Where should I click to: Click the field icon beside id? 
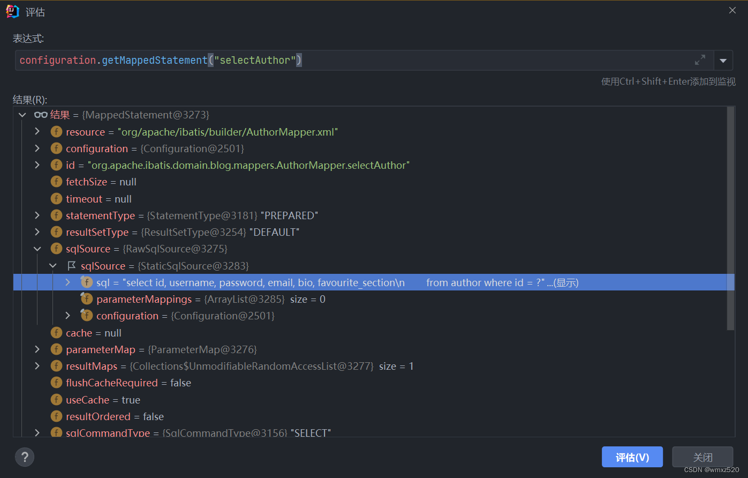[x=56, y=165]
